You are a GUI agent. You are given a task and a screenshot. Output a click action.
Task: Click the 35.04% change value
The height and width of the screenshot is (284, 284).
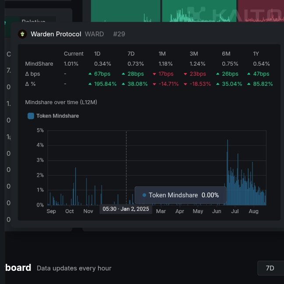coord(232,84)
